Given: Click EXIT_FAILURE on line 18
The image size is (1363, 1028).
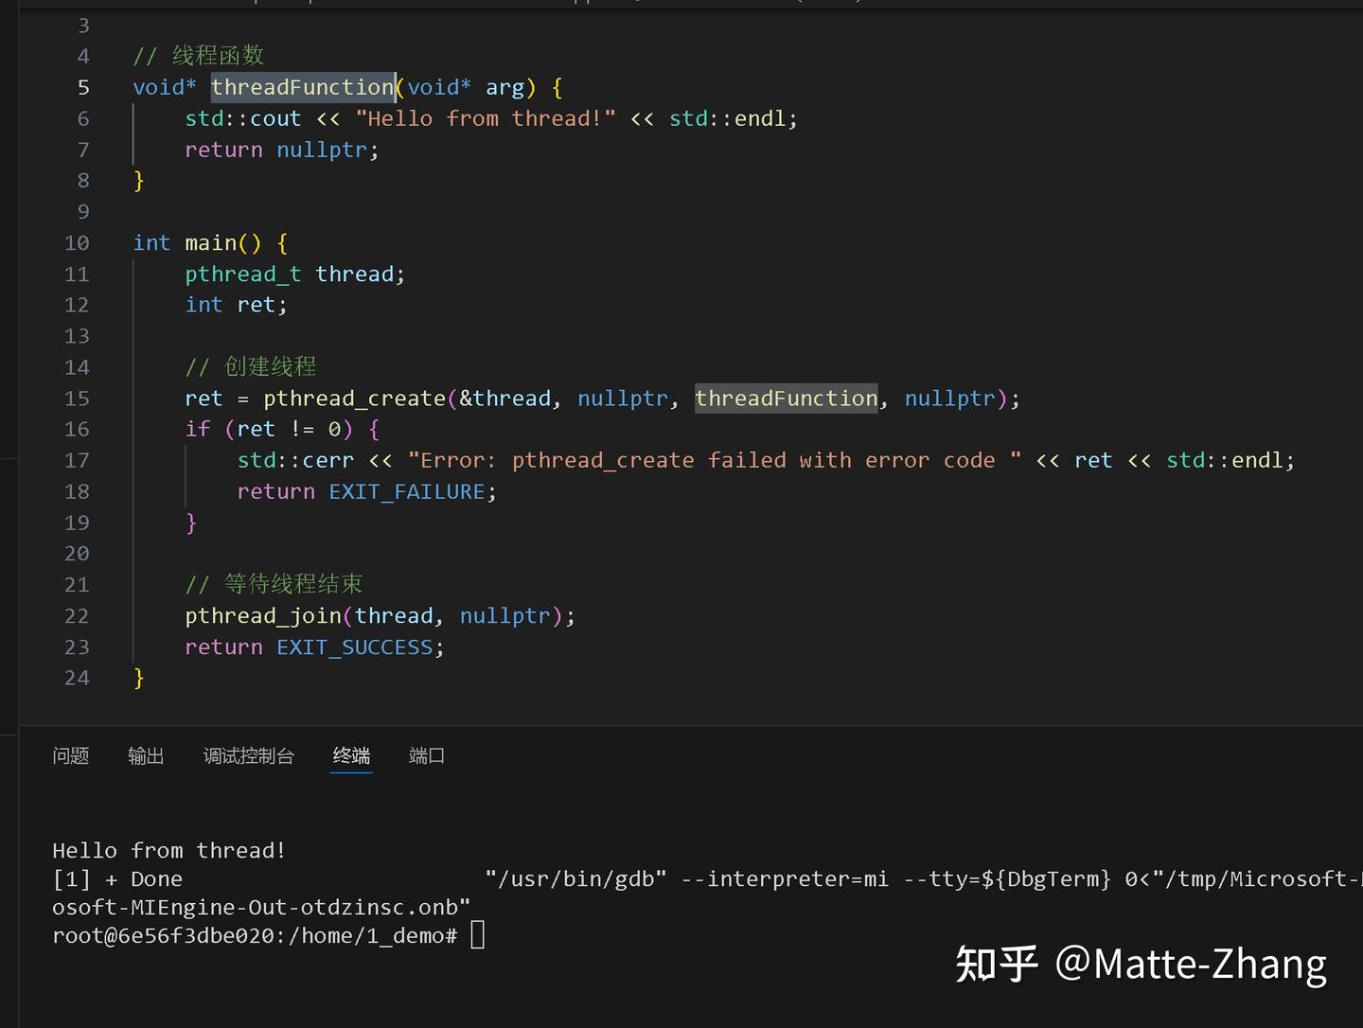Looking at the screenshot, I should point(407,491).
